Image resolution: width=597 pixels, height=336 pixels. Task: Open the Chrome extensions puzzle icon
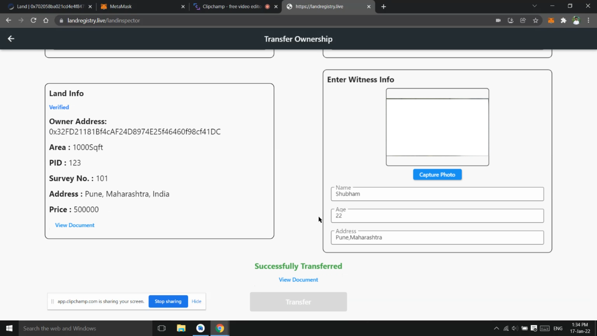coord(563,21)
